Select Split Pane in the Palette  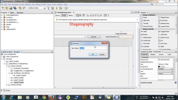click(x=145, y=20)
